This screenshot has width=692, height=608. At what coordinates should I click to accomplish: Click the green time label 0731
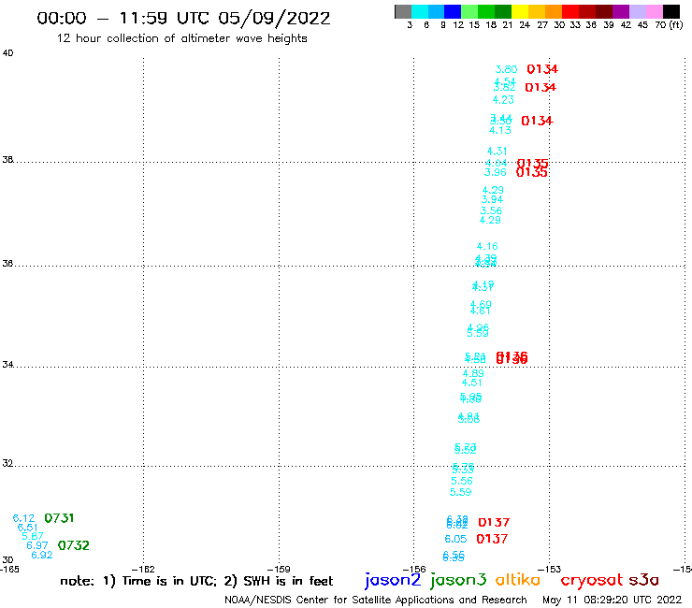coord(59,518)
